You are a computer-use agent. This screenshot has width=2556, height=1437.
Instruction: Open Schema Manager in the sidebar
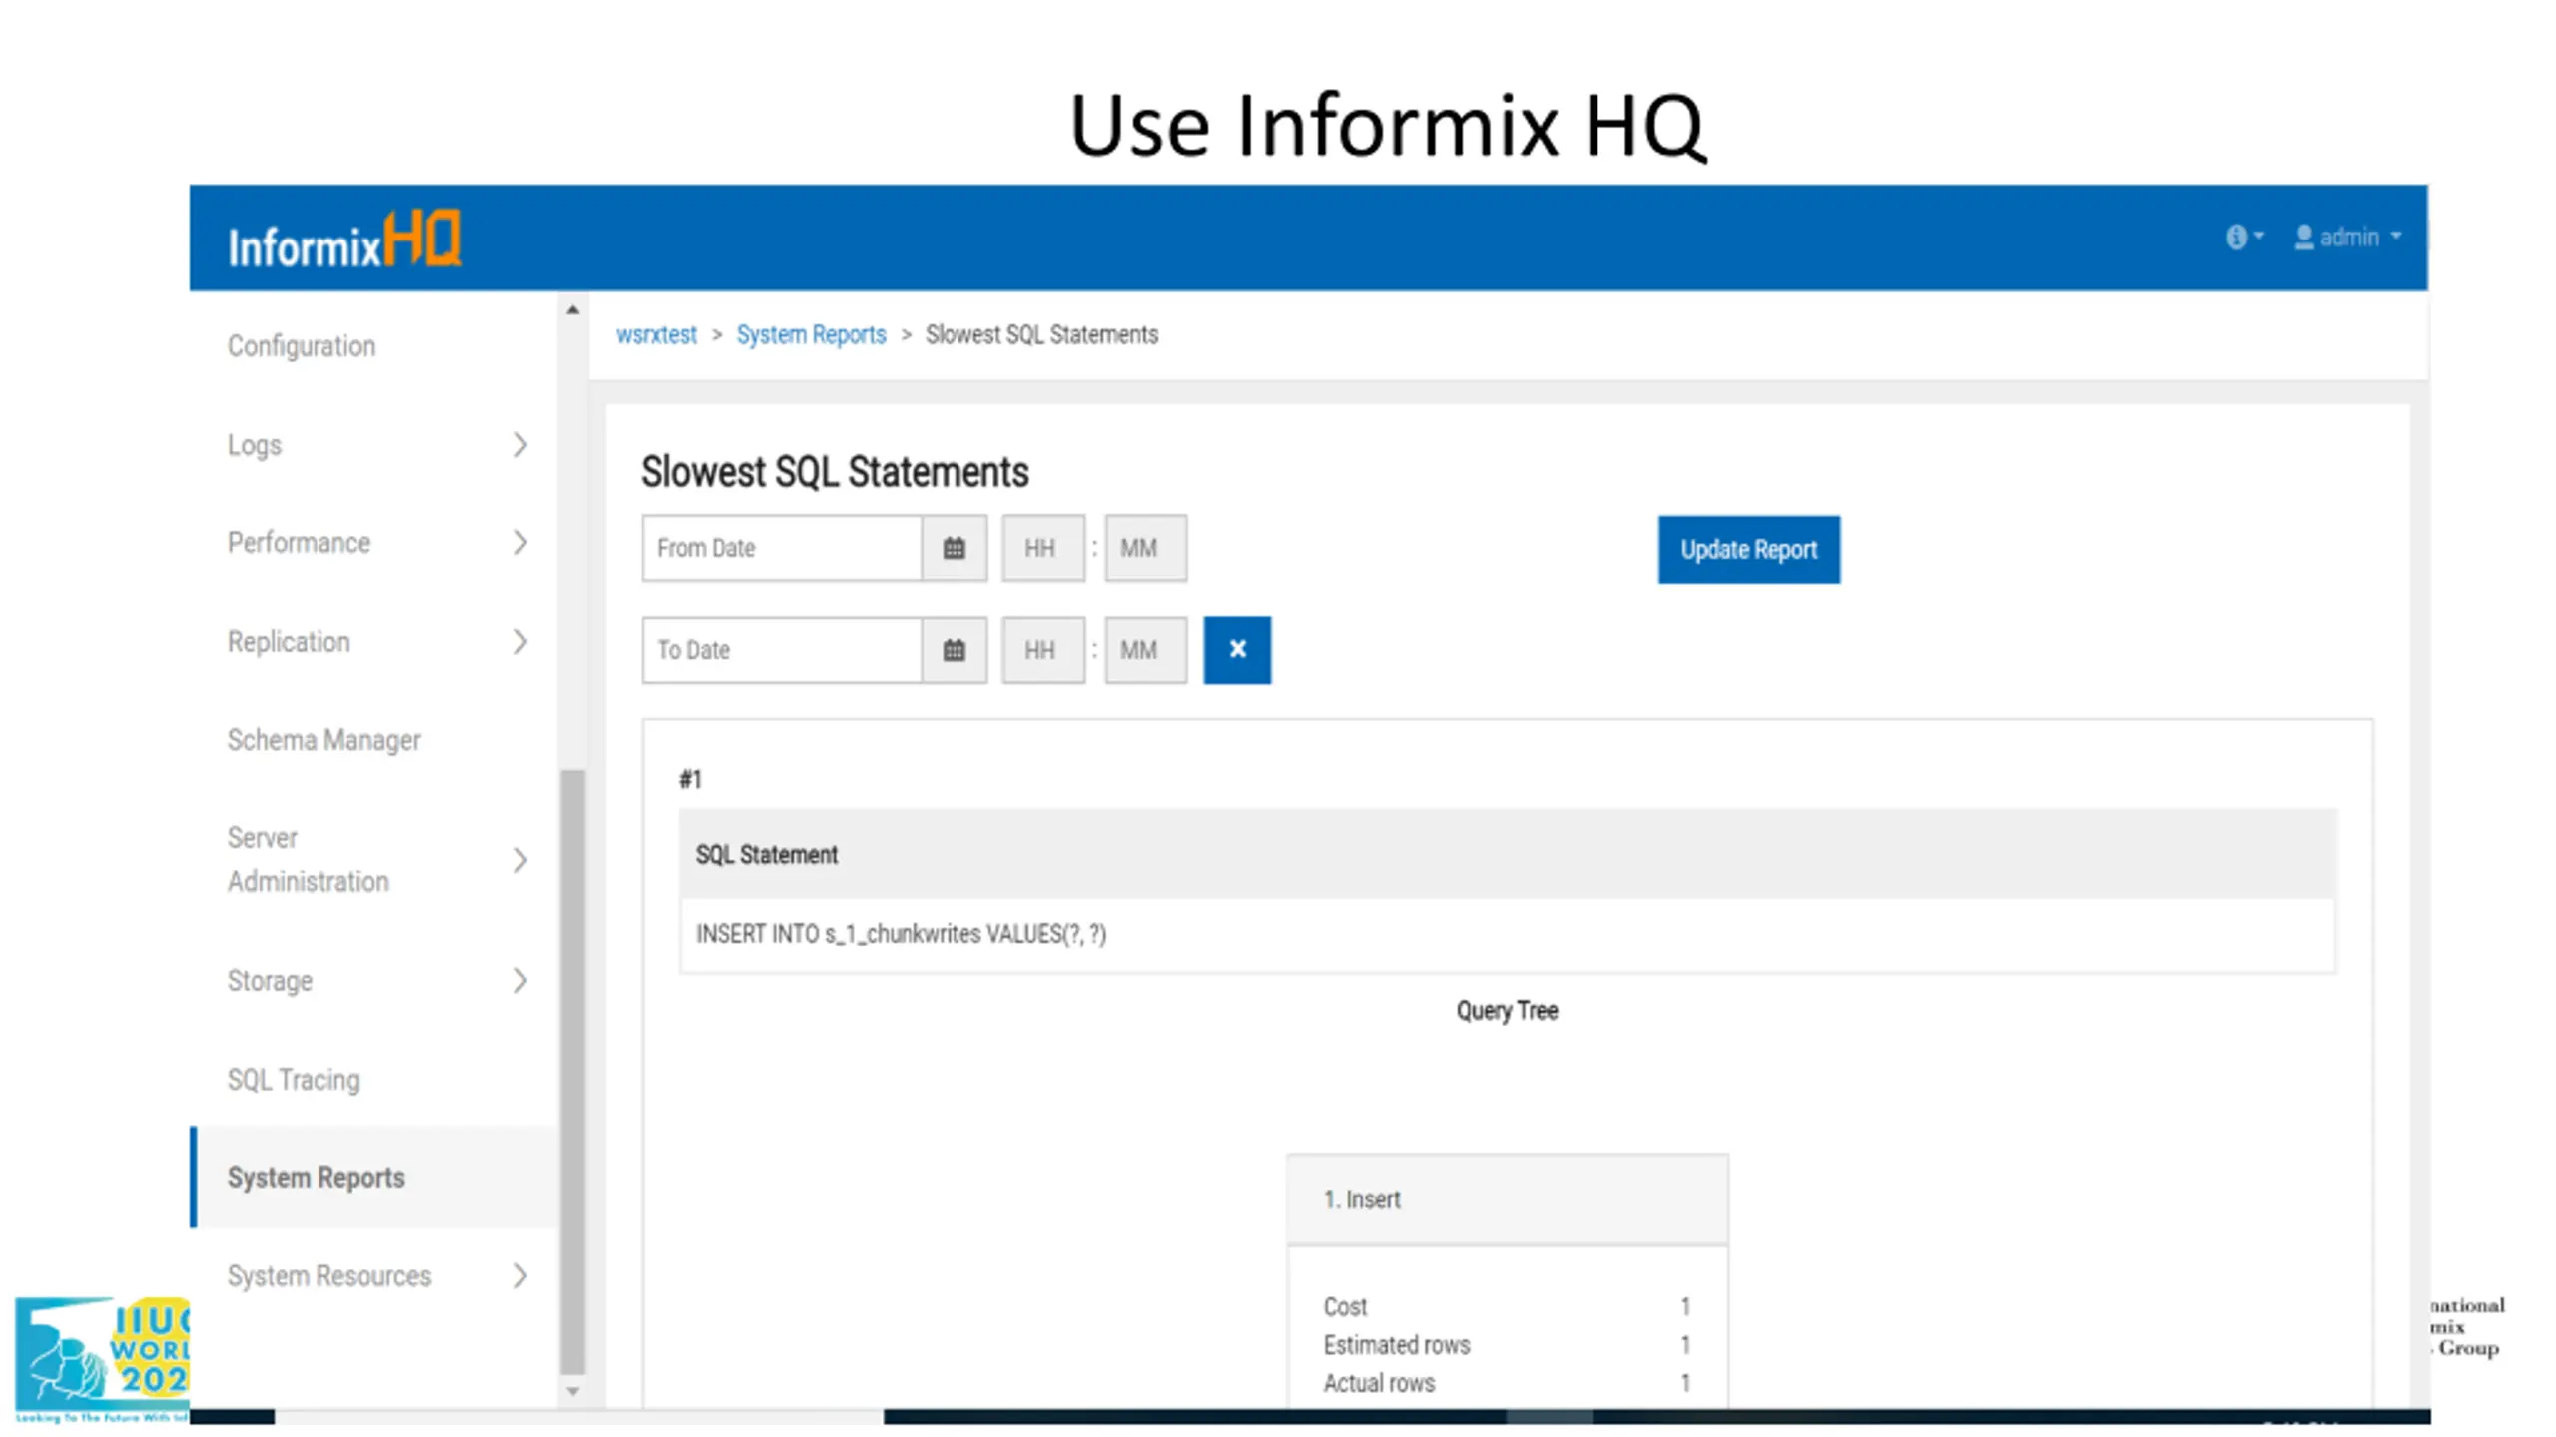(323, 740)
